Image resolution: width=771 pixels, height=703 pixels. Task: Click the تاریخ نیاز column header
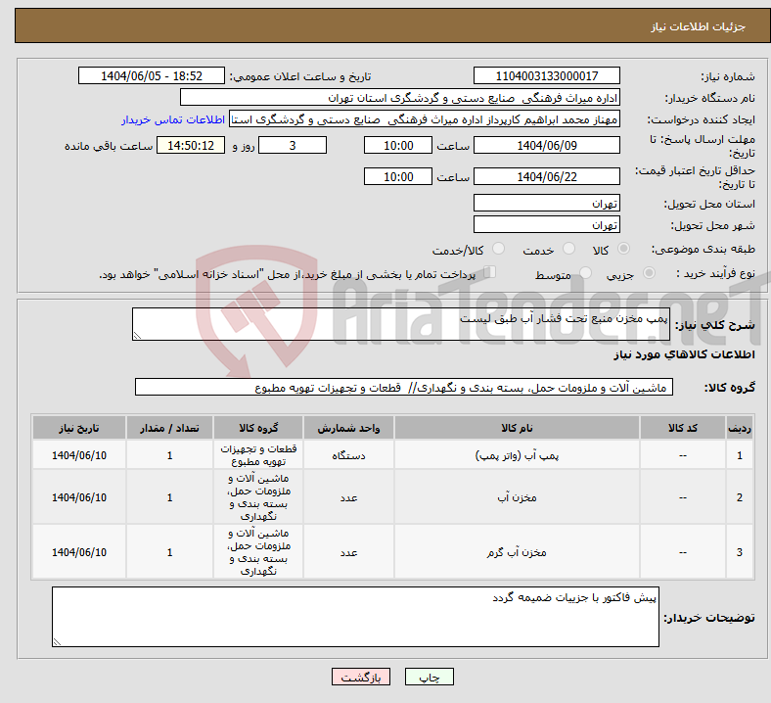click(x=79, y=428)
